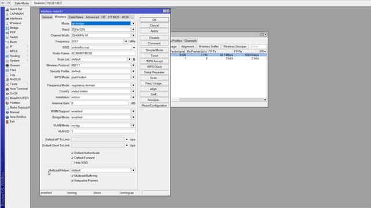Viewport: 371px width, 208px height.
Task: Toggle Default Authenticate checkbox
Action: (72, 153)
